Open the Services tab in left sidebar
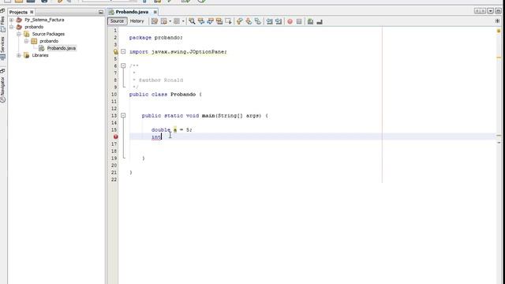Viewport: 505px width, 284px height. (x=2, y=47)
